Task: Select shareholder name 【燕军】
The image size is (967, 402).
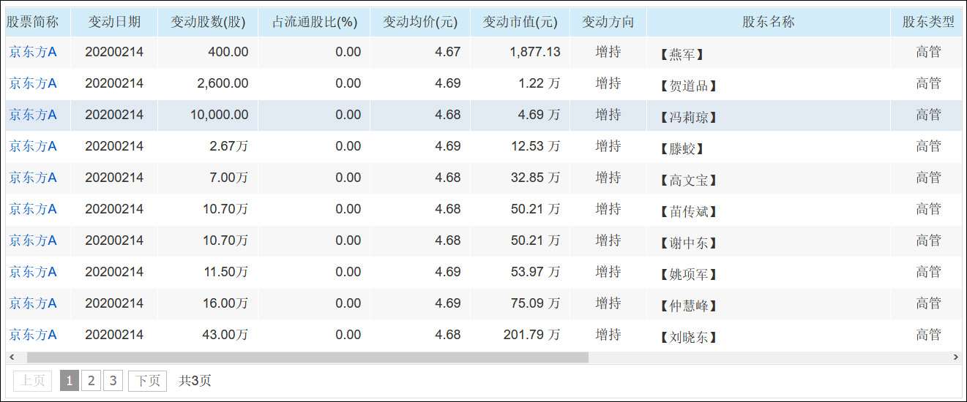Action: coord(682,54)
